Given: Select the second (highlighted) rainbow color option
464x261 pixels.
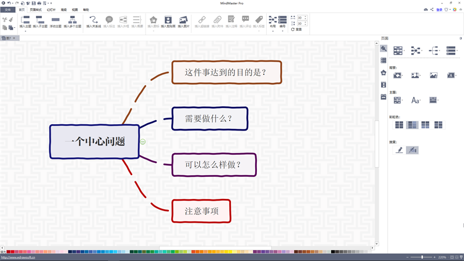Looking at the screenshot, I should pyautogui.click(x=412, y=125).
